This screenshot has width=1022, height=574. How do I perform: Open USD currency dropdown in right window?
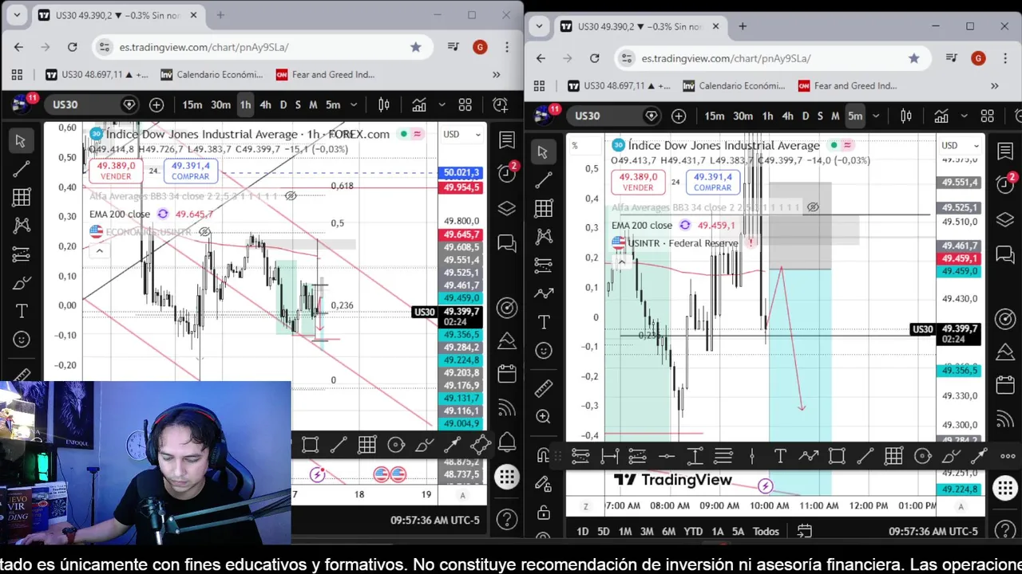click(x=961, y=146)
